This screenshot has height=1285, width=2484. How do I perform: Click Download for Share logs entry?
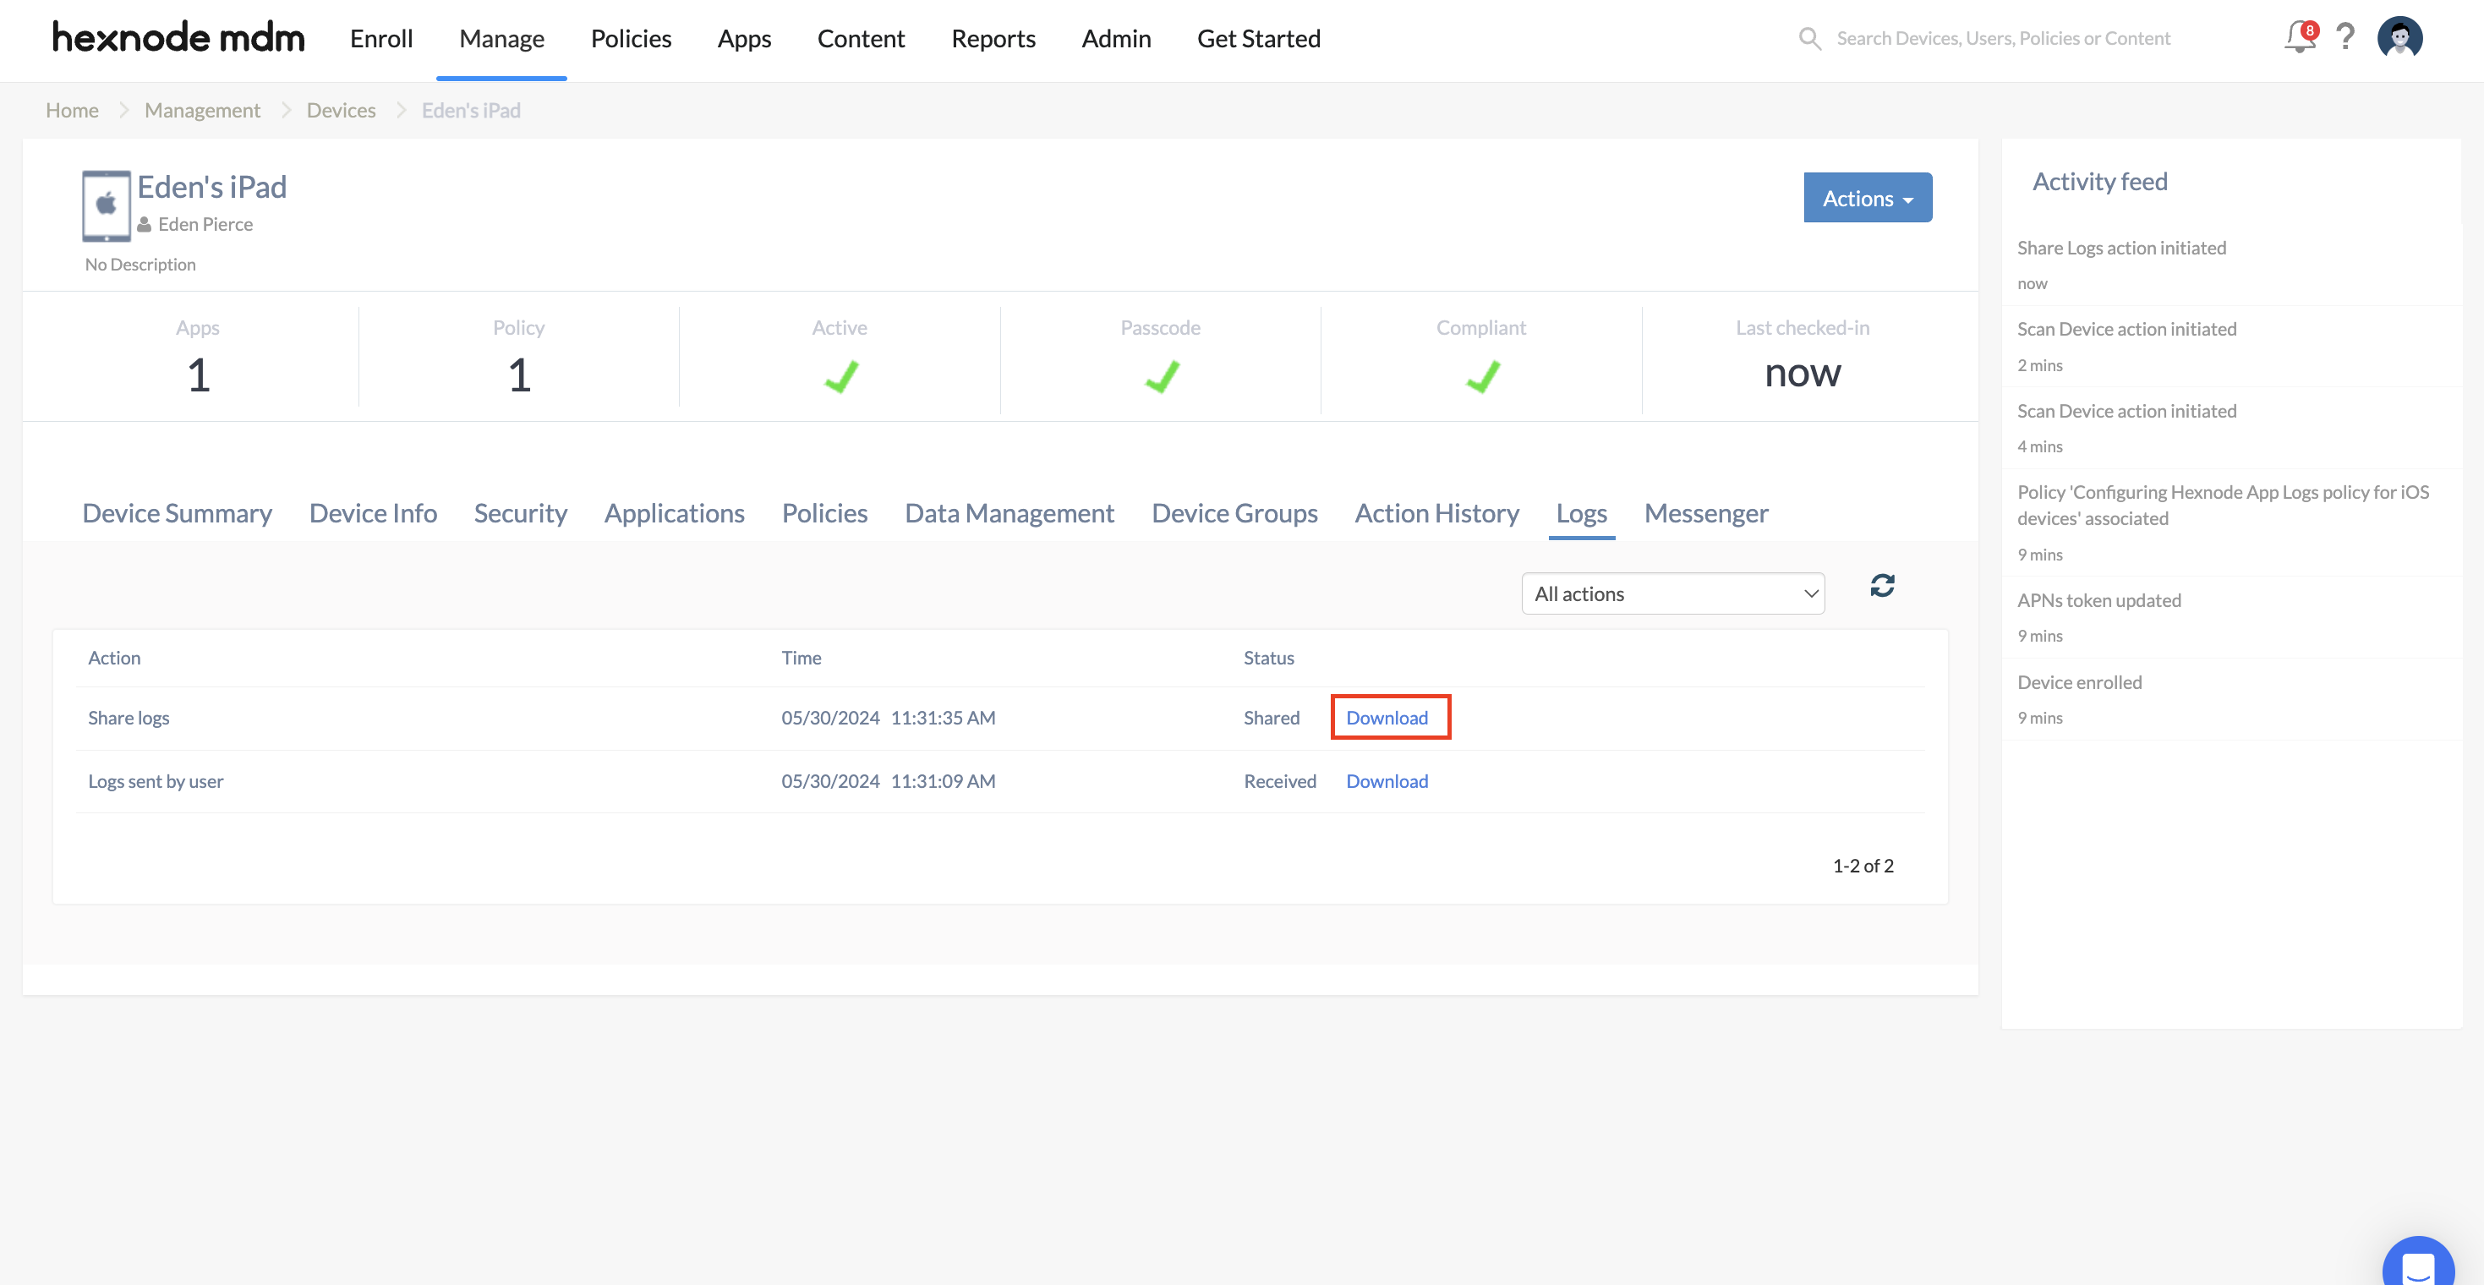(1387, 716)
